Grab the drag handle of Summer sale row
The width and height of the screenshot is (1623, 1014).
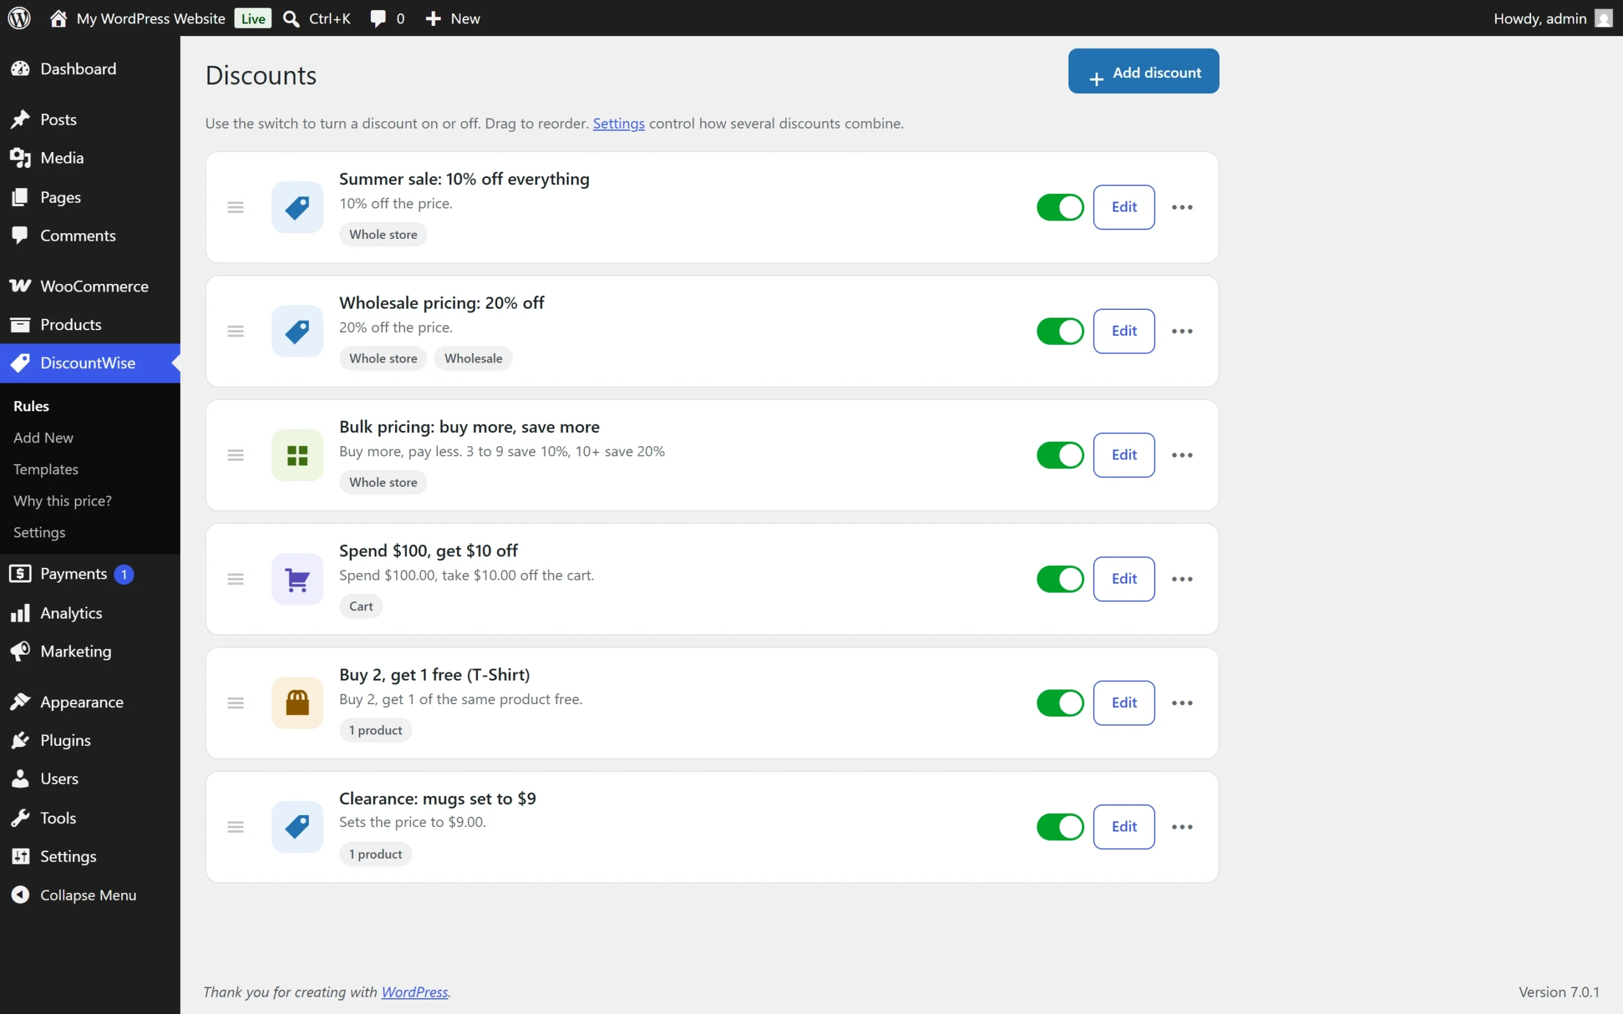click(235, 207)
